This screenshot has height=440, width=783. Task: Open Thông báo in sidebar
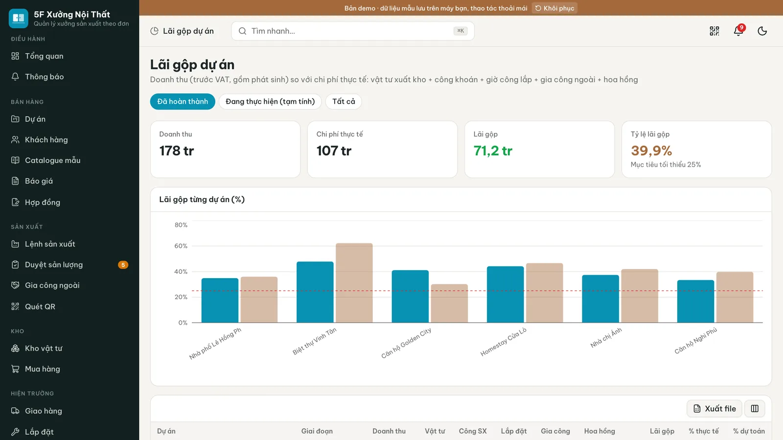(69, 77)
